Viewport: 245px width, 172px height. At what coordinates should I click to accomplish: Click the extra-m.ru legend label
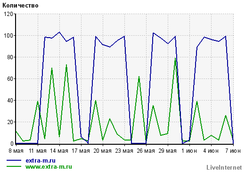41,161
